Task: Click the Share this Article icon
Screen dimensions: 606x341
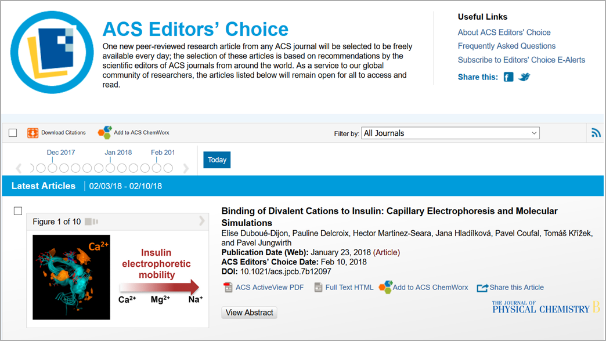Action: pyautogui.click(x=482, y=288)
